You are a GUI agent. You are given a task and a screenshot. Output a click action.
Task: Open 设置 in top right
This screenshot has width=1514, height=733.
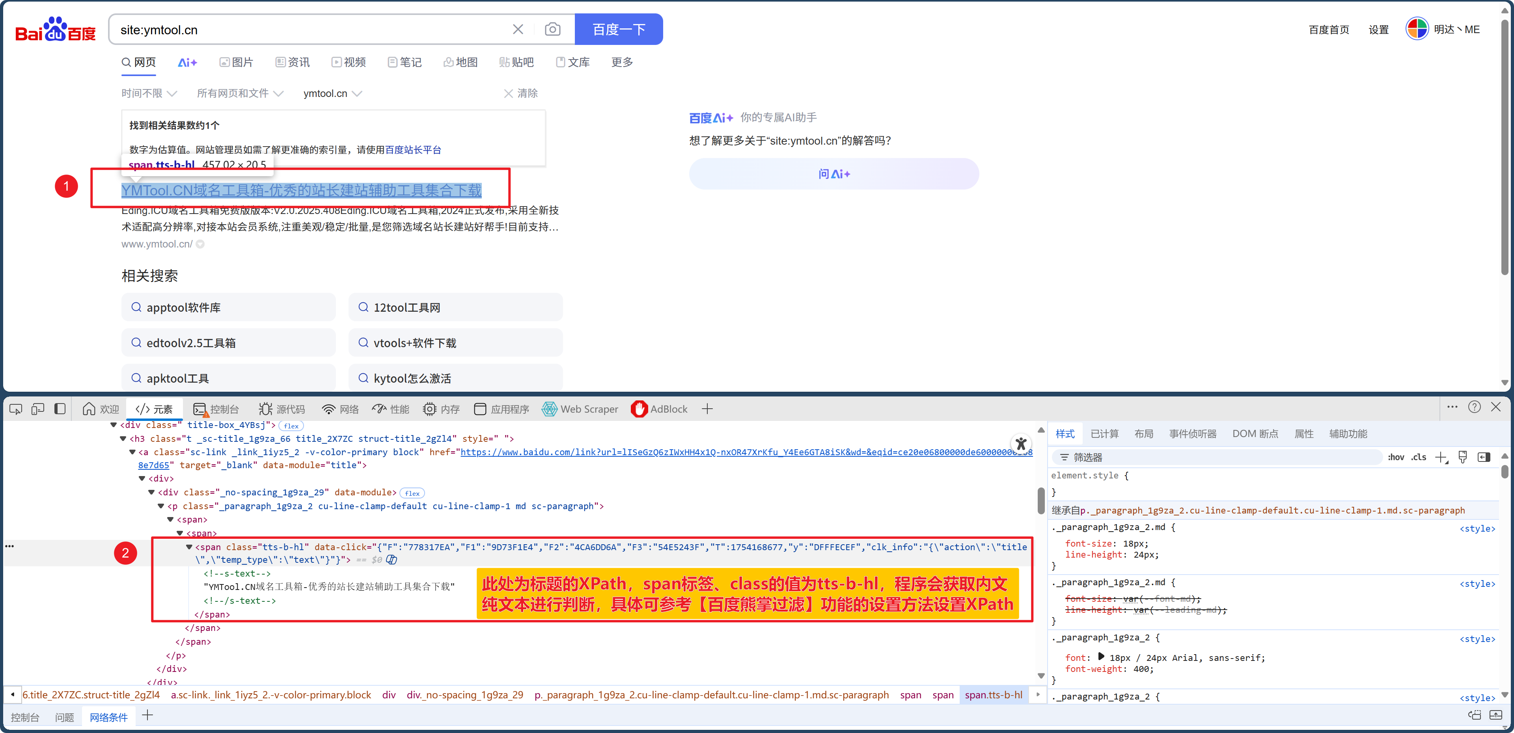click(1378, 30)
